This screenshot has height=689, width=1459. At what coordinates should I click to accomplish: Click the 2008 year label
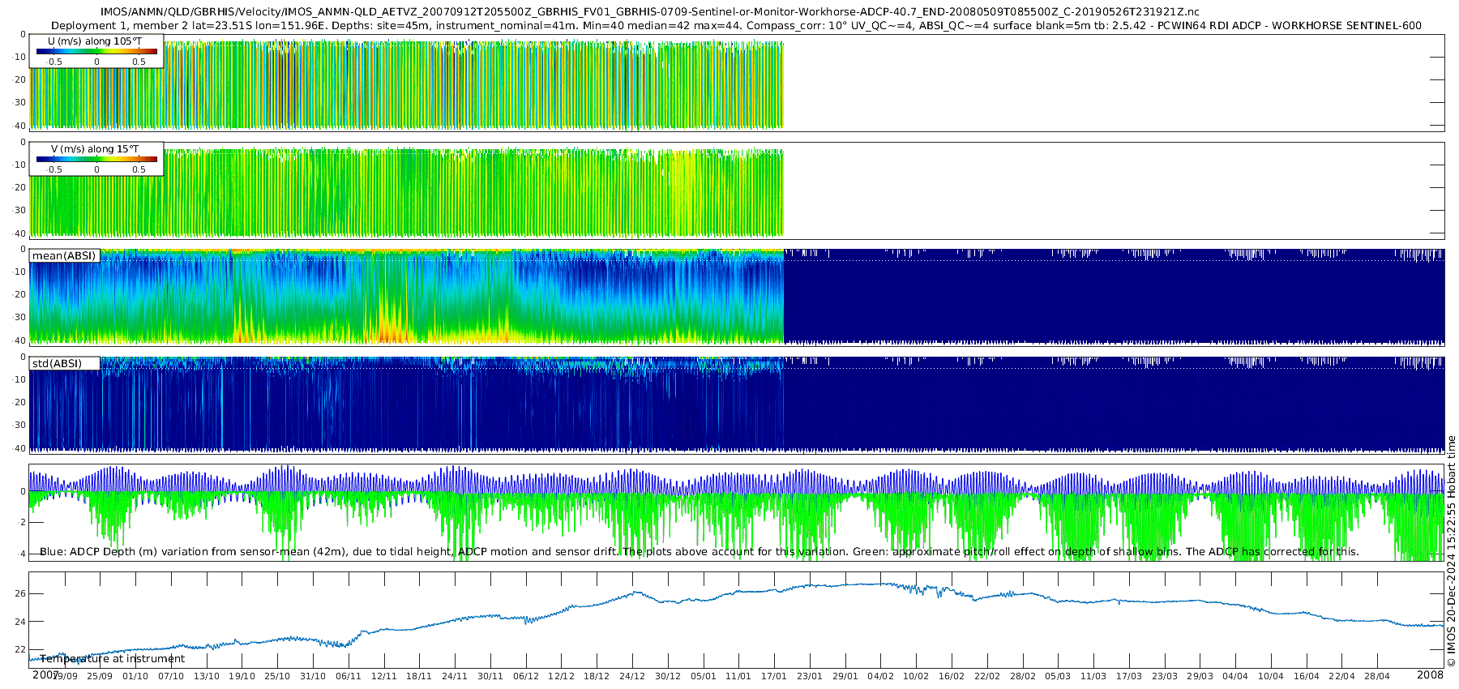click(1430, 674)
